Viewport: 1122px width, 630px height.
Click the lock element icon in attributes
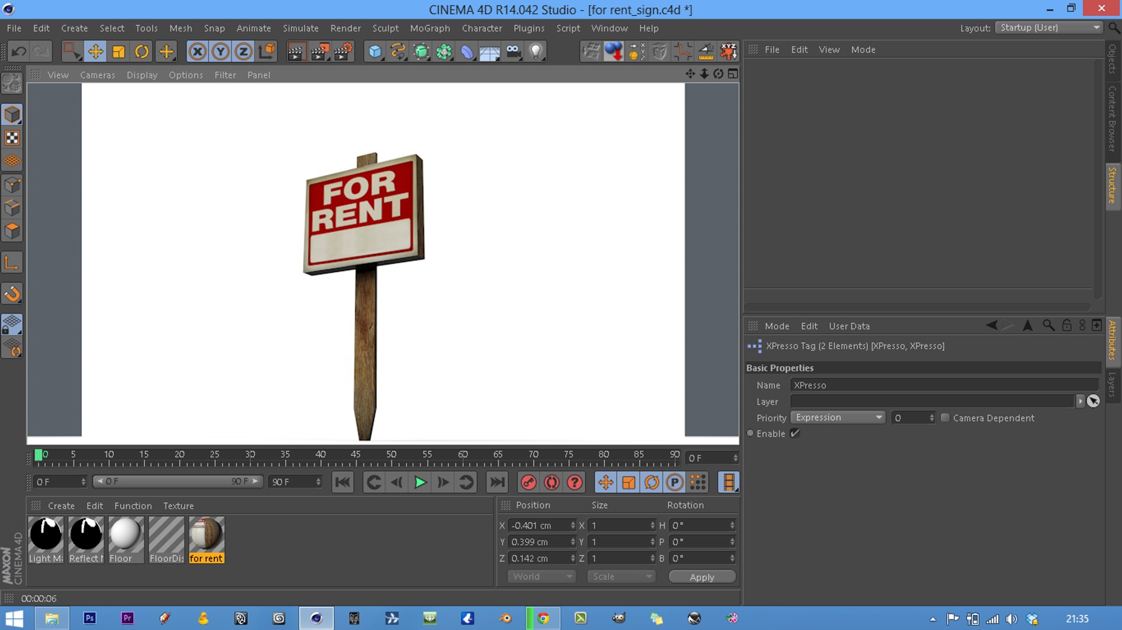click(1066, 326)
